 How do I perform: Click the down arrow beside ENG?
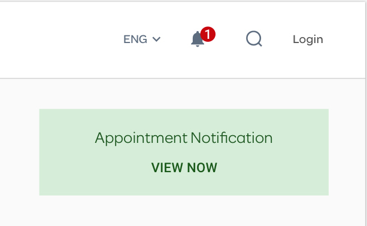156,39
